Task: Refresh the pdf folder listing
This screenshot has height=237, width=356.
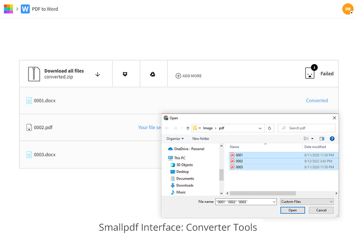Action: pos(270,128)
